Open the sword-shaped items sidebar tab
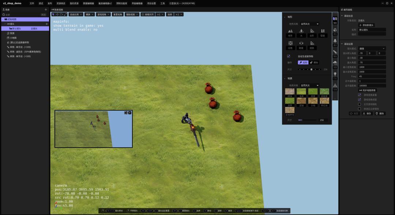 335,53
